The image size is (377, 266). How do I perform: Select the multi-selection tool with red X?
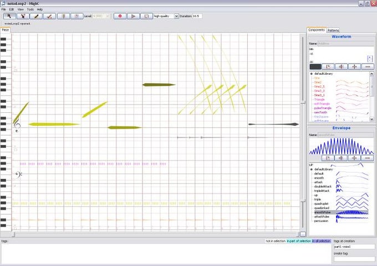(23, 16)
